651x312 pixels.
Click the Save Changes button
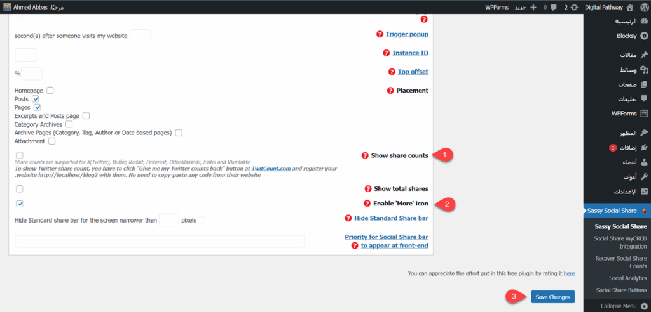pyautogui.click(x=553, y=297)
